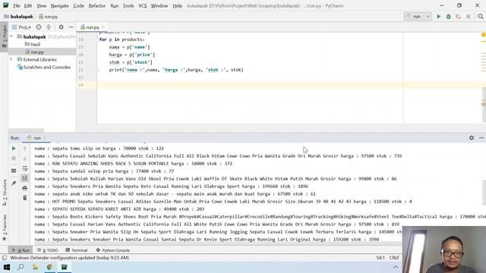Viewport: 486px width, 273px height.
Task: Click the up-the-stack-trace arrow
Action: (x=25, y=149)
